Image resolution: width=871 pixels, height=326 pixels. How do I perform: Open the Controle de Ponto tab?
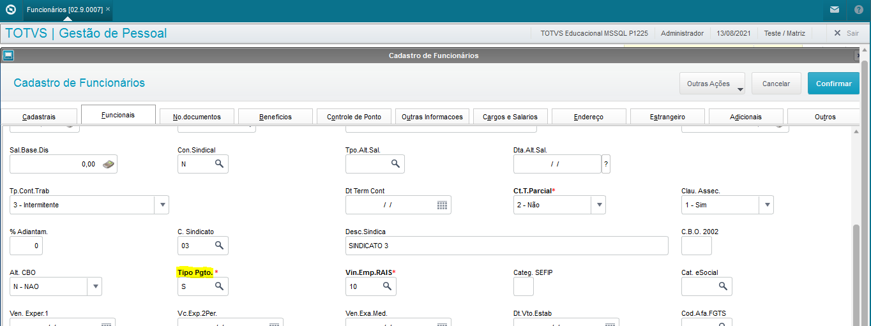[x=354, y=117]
